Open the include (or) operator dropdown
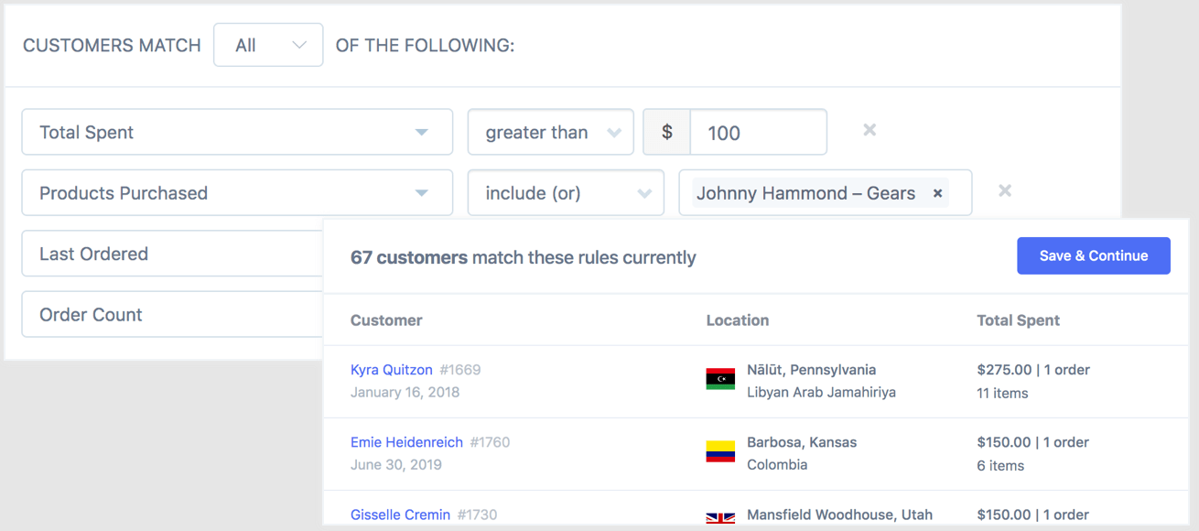Screen dimensions: 1199x531 click(566, 193)
